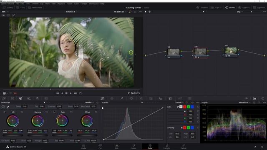Open the 3D palette icon

tap(190, 98)
